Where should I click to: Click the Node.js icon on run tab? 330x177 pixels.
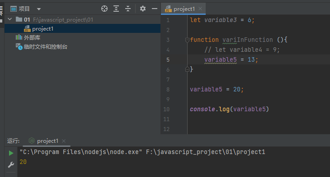click(x=32, y=141)
